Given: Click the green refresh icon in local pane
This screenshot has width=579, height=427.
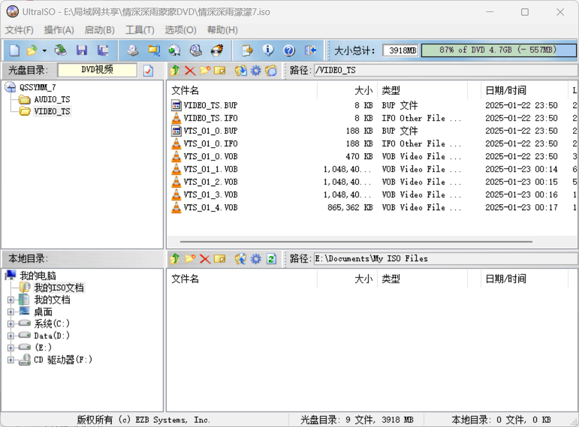Looking at the screenshot, I should (271, 259).
